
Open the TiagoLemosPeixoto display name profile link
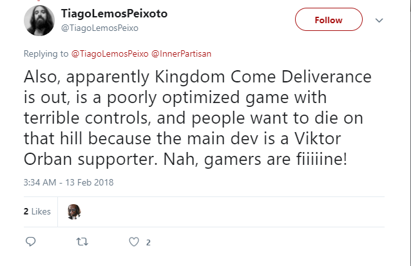(114, 14)
